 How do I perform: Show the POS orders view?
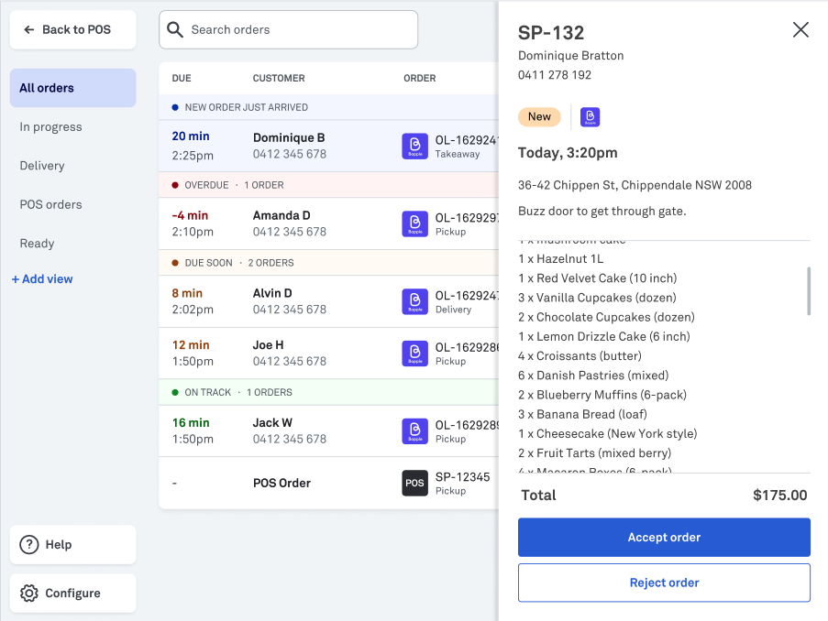50,205
